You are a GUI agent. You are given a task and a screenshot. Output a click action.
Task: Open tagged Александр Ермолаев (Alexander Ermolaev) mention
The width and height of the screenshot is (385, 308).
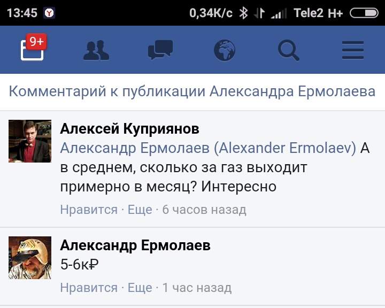(x=208, y=148)
